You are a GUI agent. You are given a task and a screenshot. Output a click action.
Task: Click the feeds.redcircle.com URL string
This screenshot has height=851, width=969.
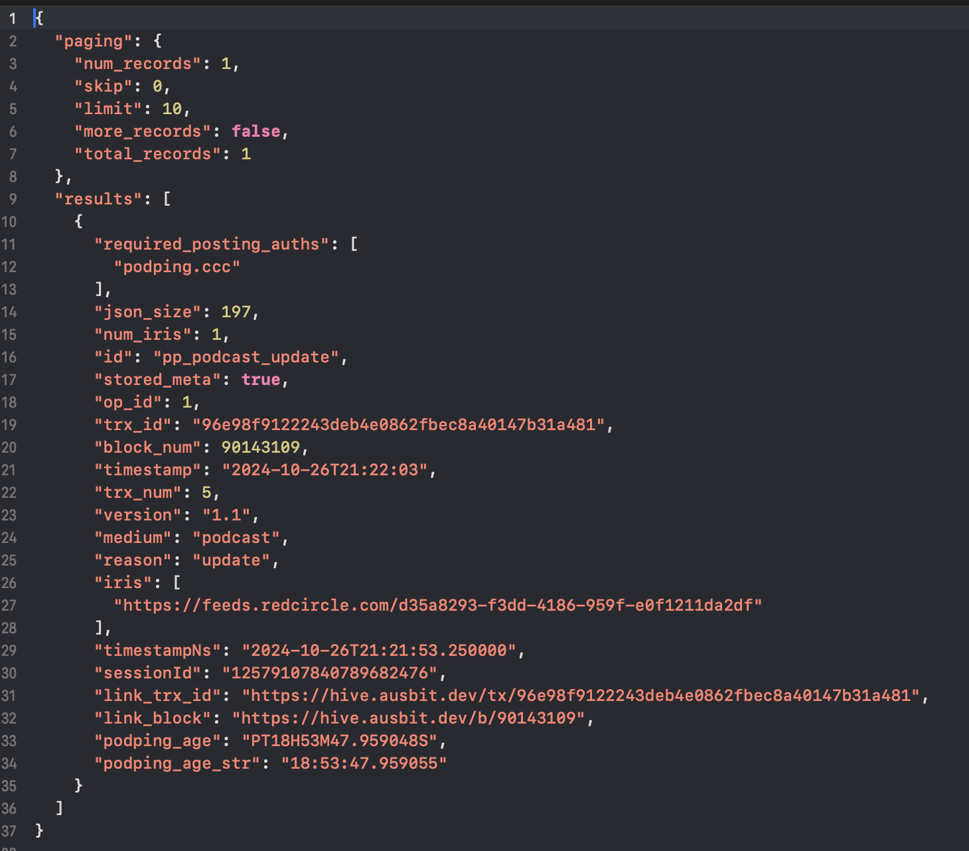(x=438, y=605)
